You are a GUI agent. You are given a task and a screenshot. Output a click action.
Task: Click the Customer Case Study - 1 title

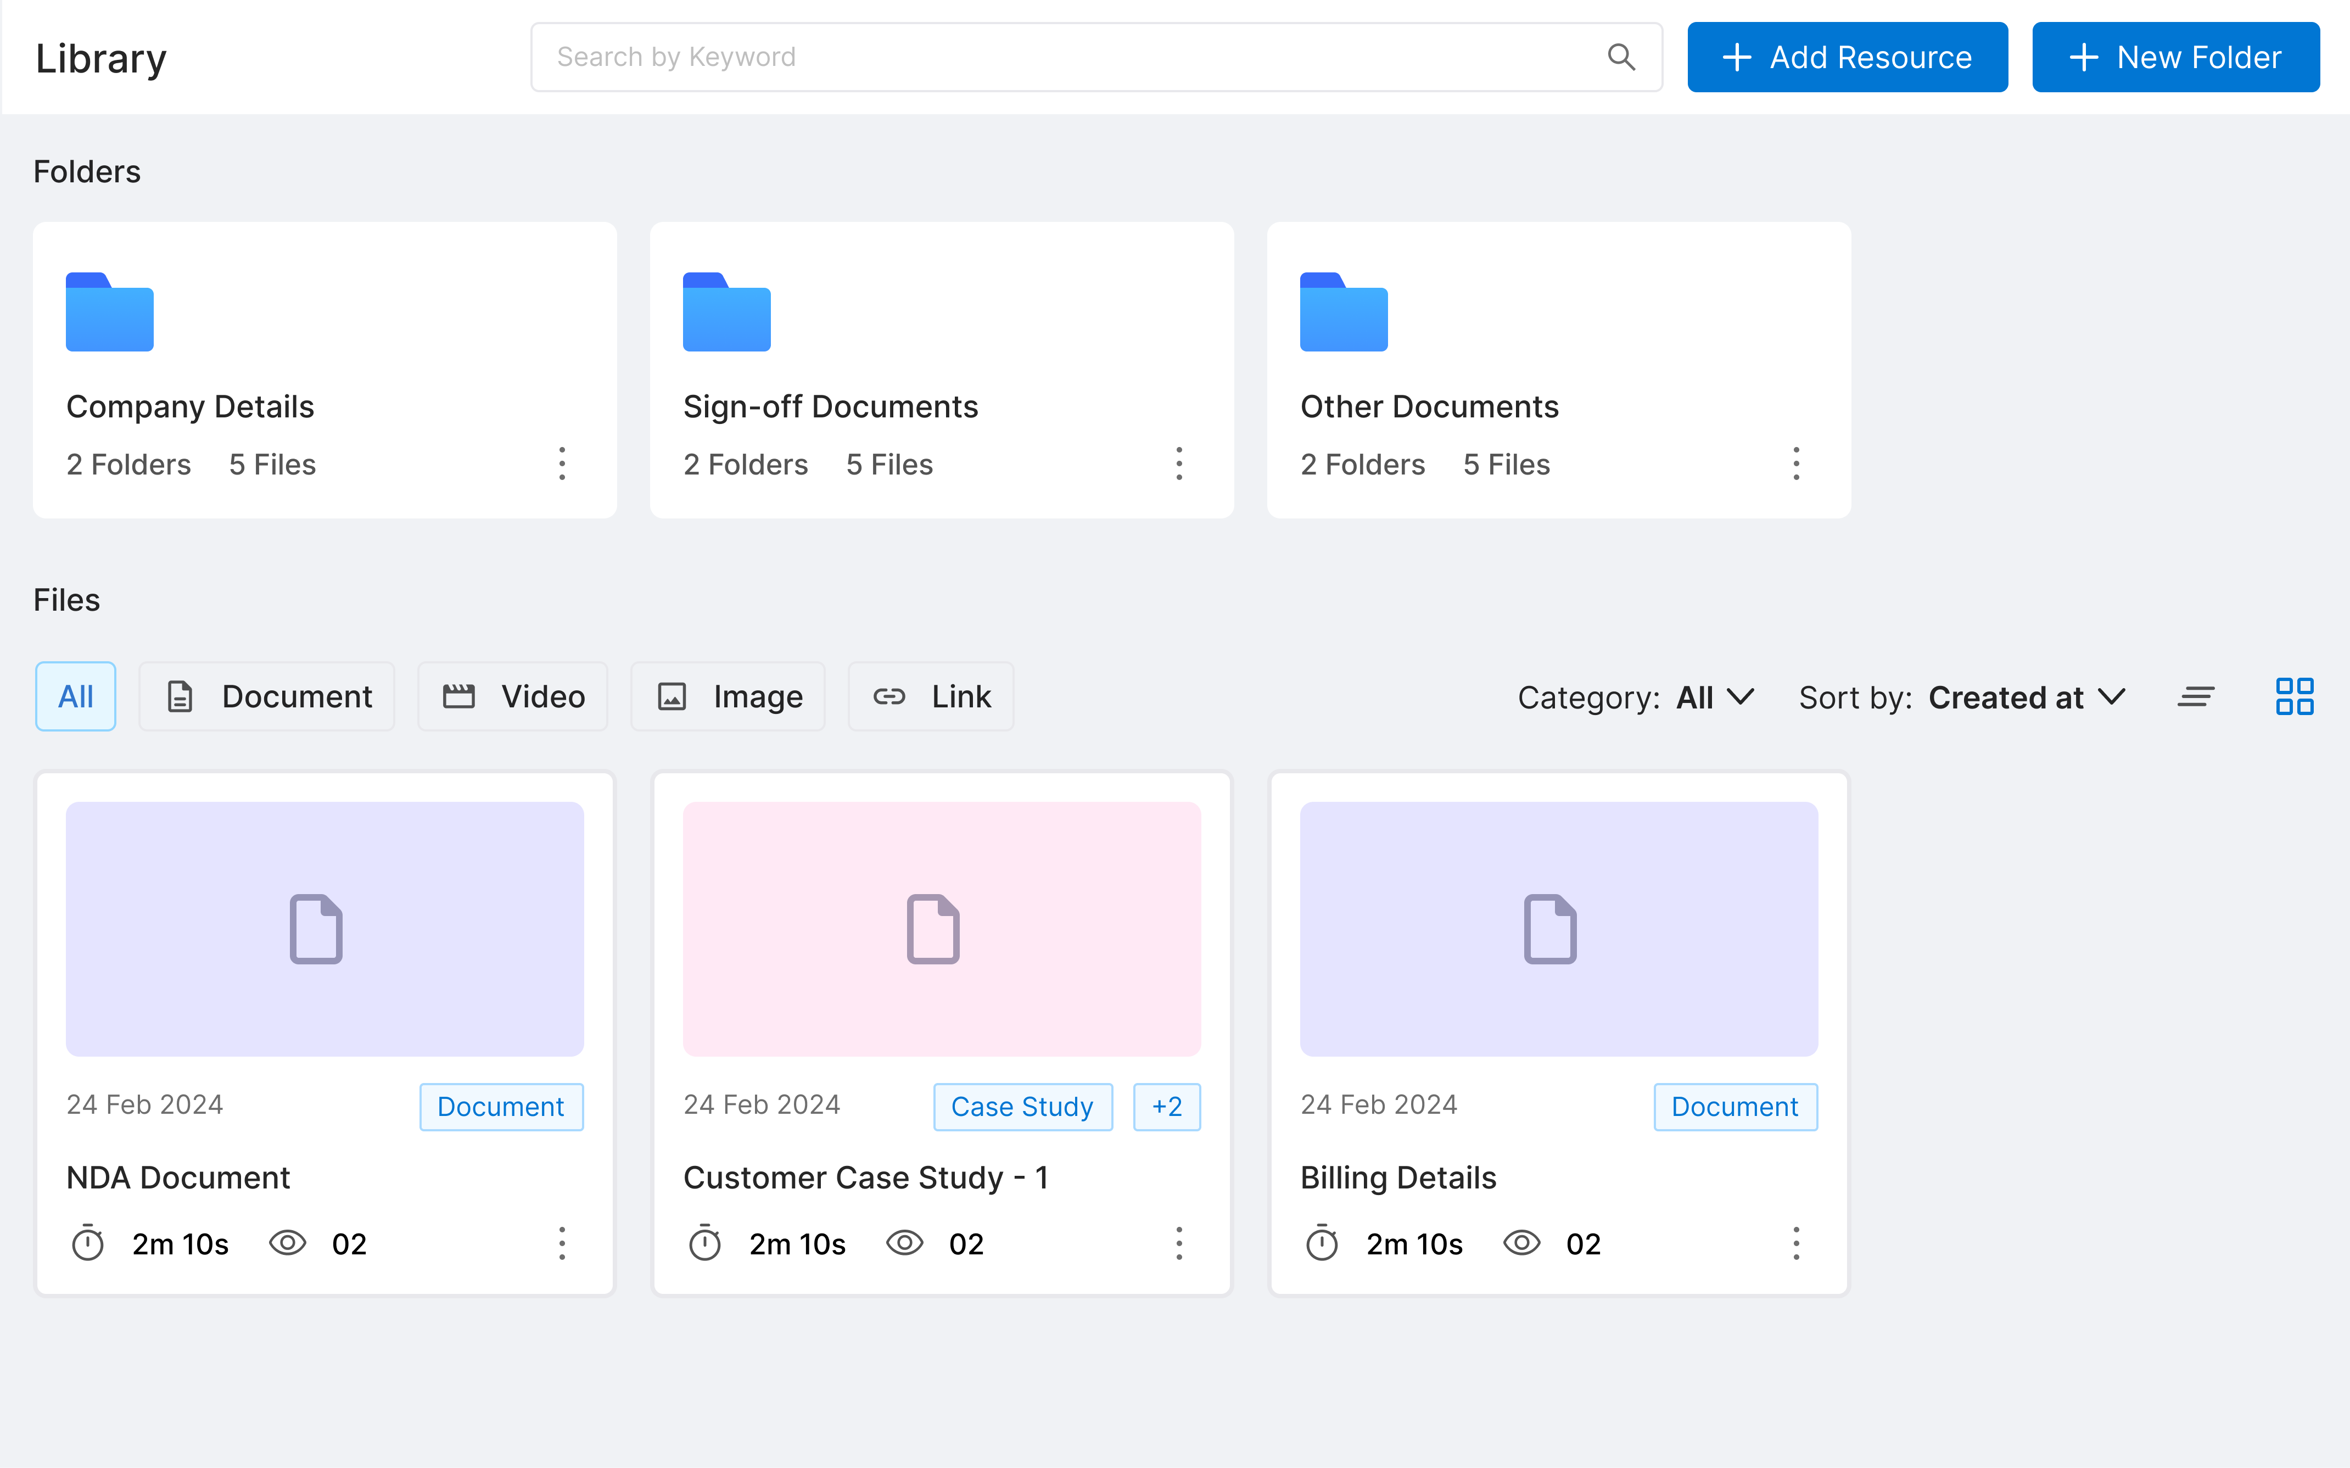[x=866, y=1177]
